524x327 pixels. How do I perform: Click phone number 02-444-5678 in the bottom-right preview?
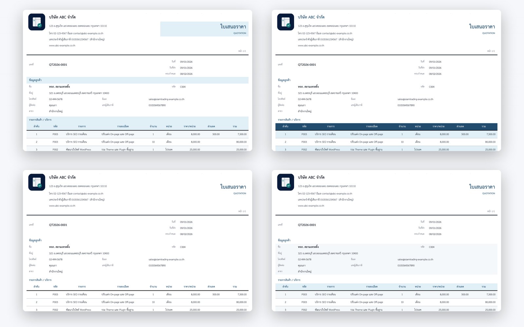coord(305,259)
